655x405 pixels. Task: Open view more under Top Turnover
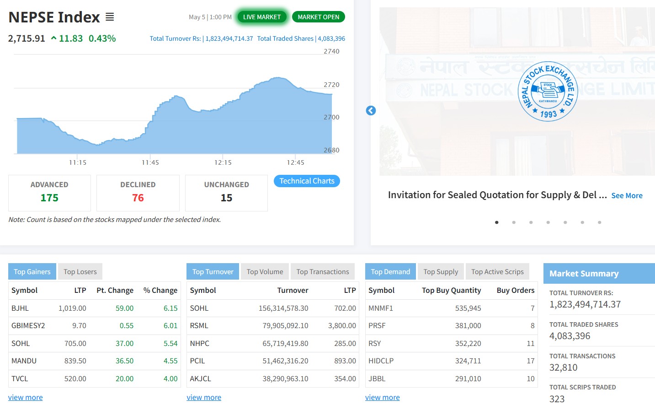click(204, 397)
